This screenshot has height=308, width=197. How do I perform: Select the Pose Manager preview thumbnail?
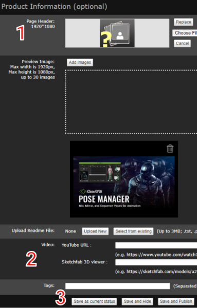click(x=124, y=179)
